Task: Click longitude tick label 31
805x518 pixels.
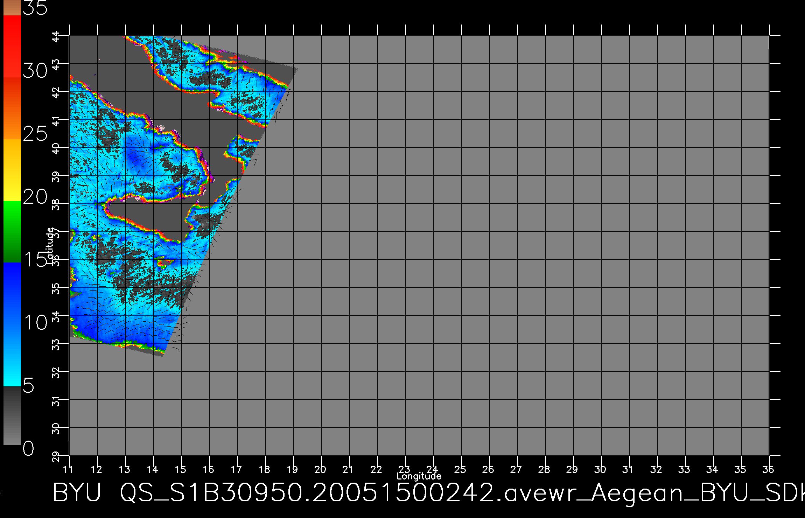Action: (x=628, y=469)
